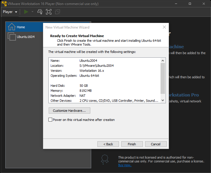The width and height of the screenshot is (211, 173).
Task: Minimize the VMware Player window
Action: pos(176,4)
